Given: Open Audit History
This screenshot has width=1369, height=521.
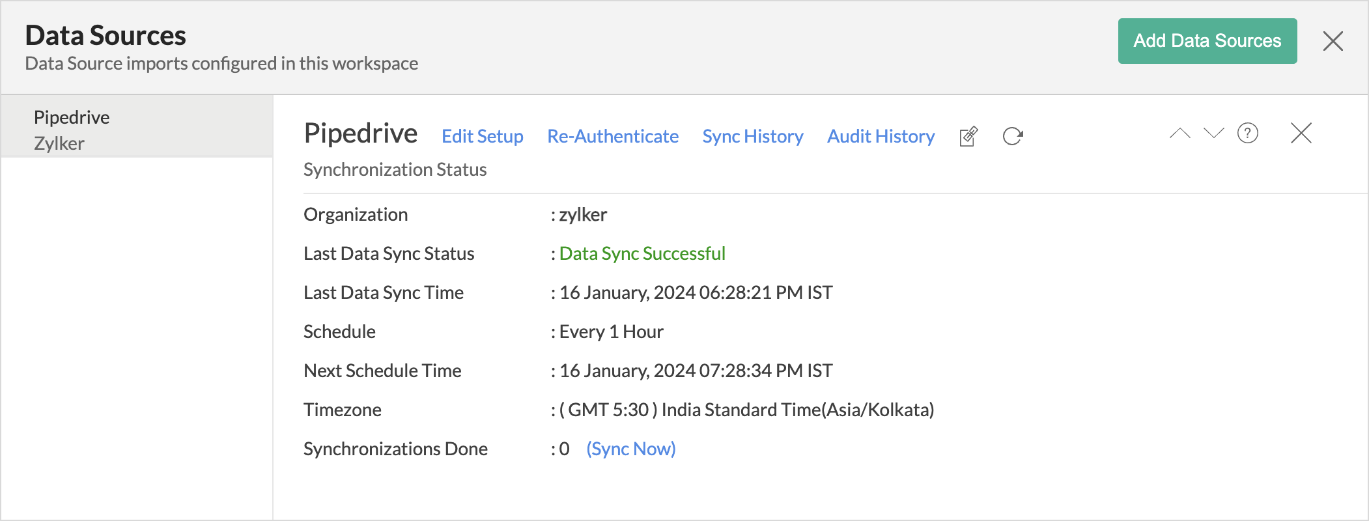Looking at the screenshot, I should (x=881, y=136).
